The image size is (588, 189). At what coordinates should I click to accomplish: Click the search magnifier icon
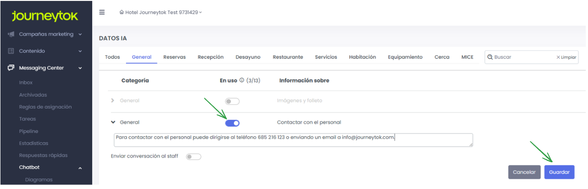[490, 57]
